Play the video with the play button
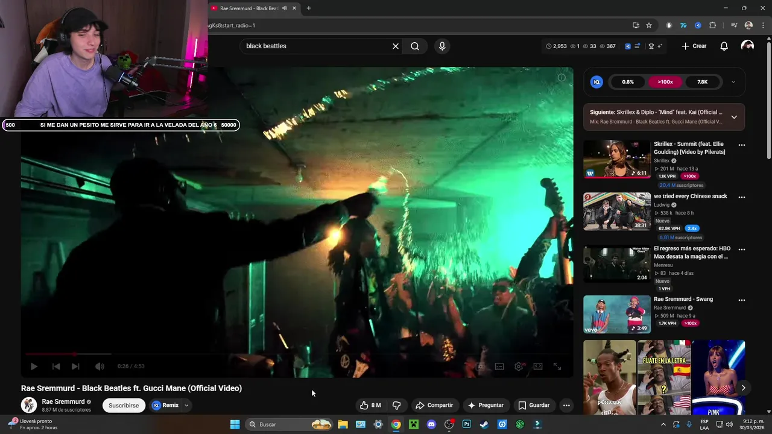Viewport: 772px width, 434px height. point(34,366)
